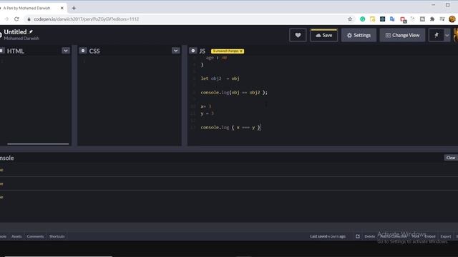Select the console.log ( x === y ) line
Image resolution: width=458 pixels, height=257 pixels.
[230, 127]
